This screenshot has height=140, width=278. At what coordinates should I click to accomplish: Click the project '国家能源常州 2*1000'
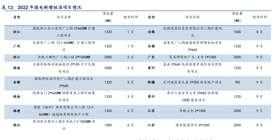pos(192,125)
